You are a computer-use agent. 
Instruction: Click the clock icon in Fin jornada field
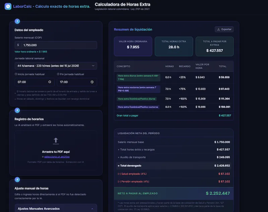(x=92, y=82)
